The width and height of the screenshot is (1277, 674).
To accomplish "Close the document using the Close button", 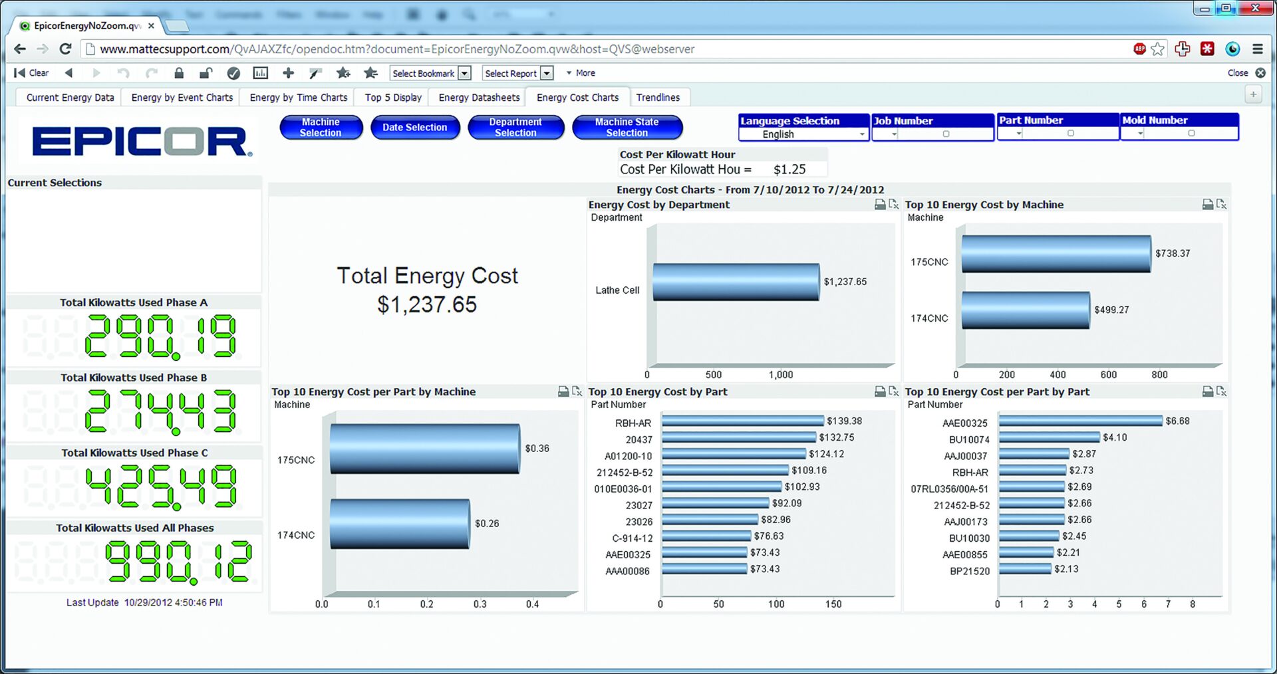I will point(1246,73).
